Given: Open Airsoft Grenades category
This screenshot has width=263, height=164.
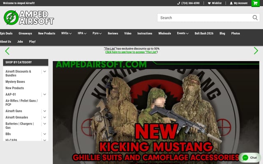Looking at the screenshot, I should (x=16, y=117).
